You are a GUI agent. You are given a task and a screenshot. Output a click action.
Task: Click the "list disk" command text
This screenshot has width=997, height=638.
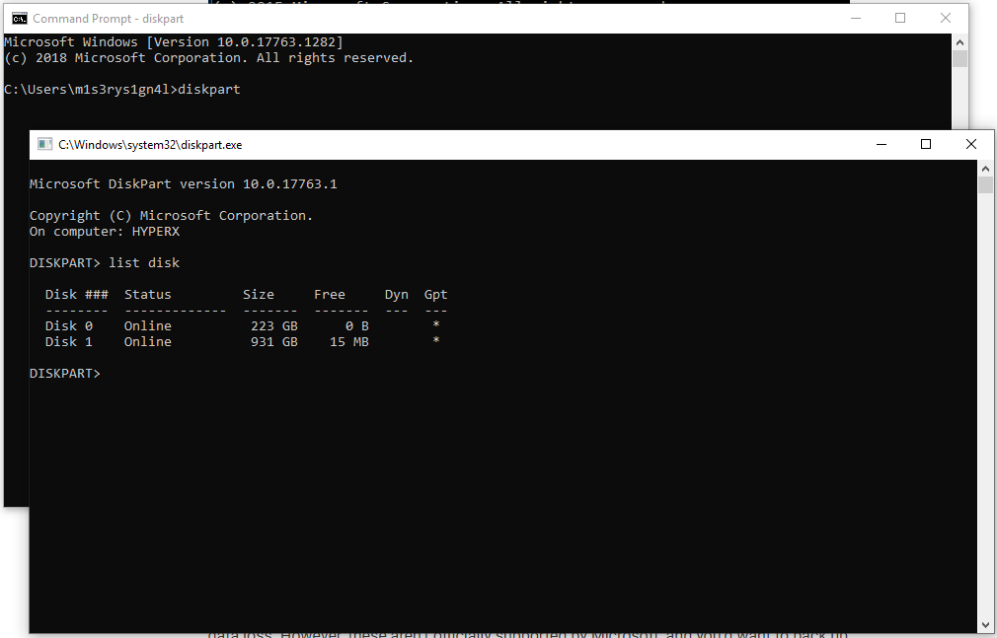pyautogui.click(x=144, y=263)
